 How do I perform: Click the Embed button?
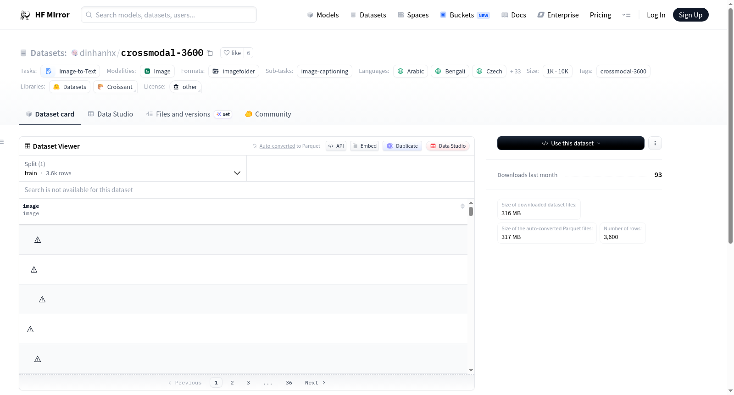[x=364, y=146]
